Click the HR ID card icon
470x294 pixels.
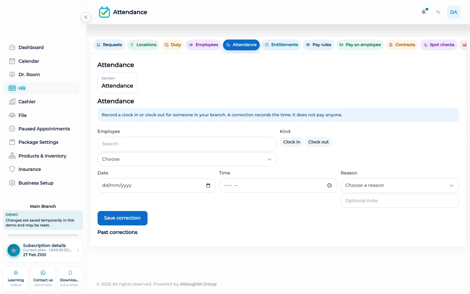(x=12, y=88)
